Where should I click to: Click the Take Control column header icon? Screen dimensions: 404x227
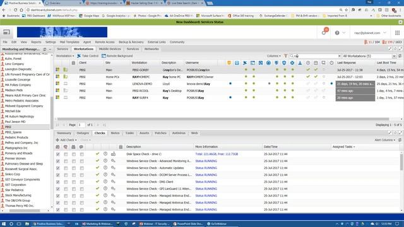245,63
